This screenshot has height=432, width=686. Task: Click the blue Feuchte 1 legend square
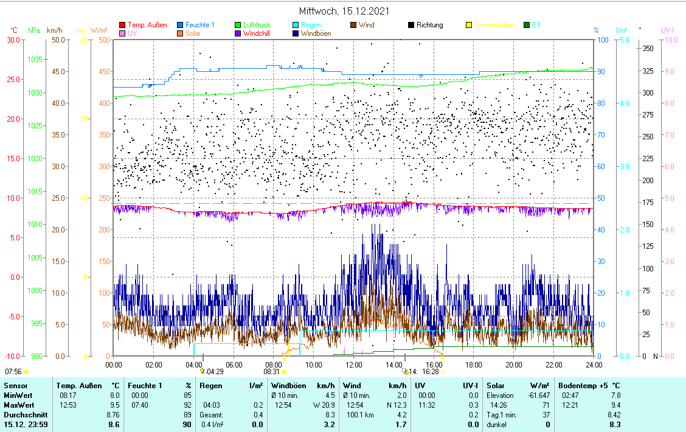[x=181, y=26]
